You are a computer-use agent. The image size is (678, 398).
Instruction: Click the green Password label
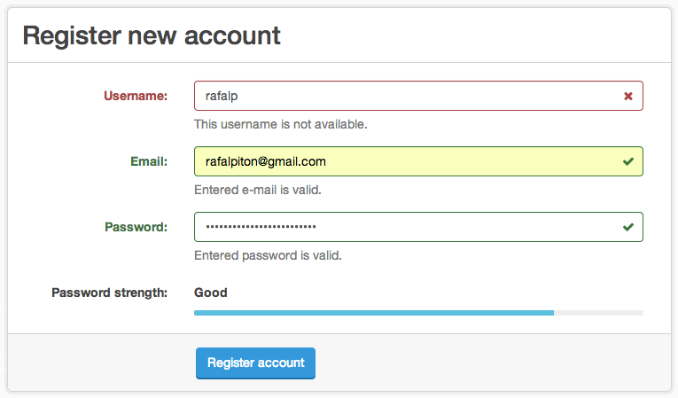(136, 227)
